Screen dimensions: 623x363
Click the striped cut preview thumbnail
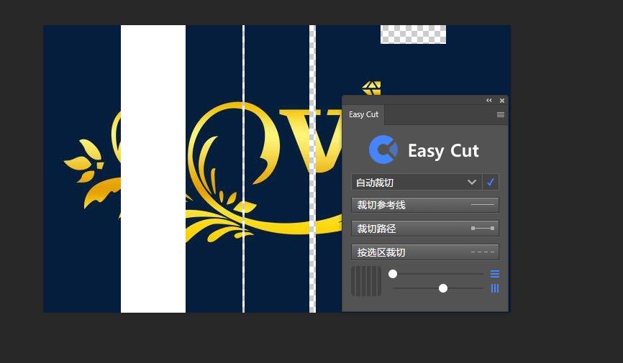pyautogui.click(x=366, y=281)
